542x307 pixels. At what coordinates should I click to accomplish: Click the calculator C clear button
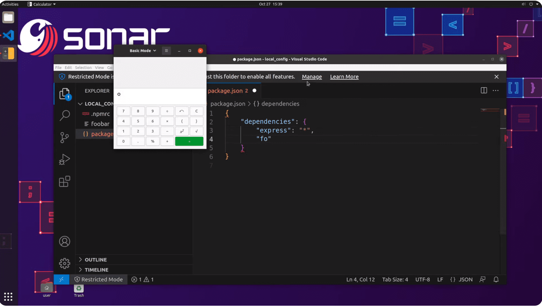coord(196,111)
